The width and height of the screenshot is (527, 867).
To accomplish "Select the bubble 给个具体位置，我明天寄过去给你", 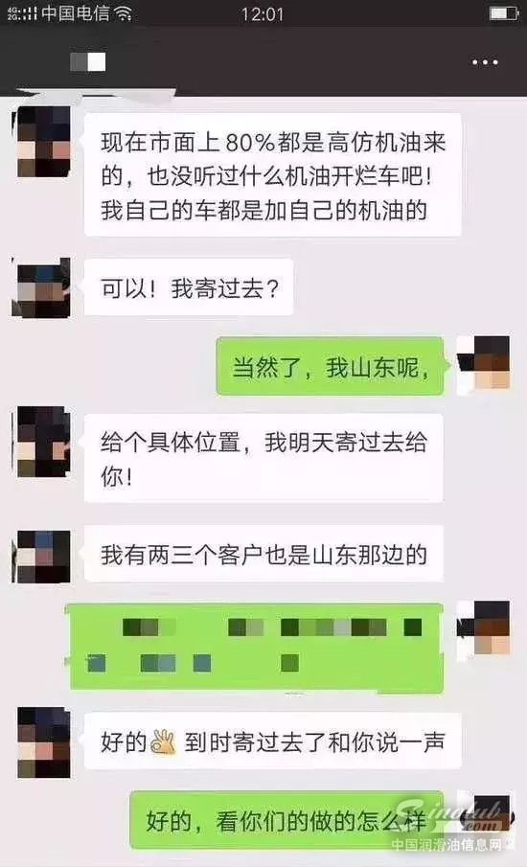I will [263, 458].
